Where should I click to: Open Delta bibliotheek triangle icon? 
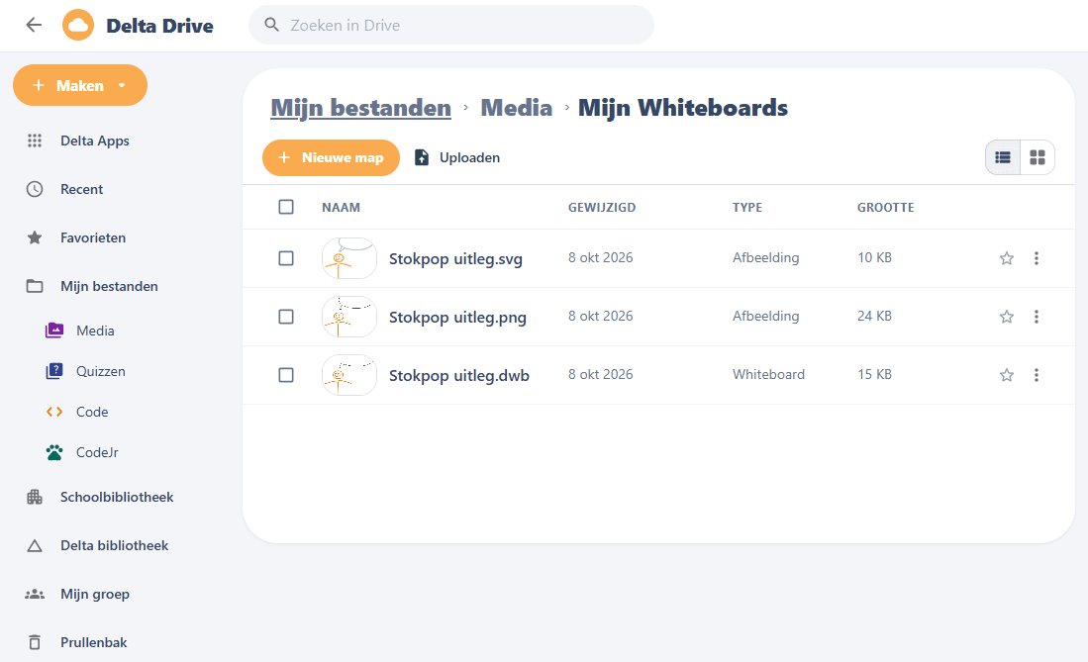coord(35,546)
